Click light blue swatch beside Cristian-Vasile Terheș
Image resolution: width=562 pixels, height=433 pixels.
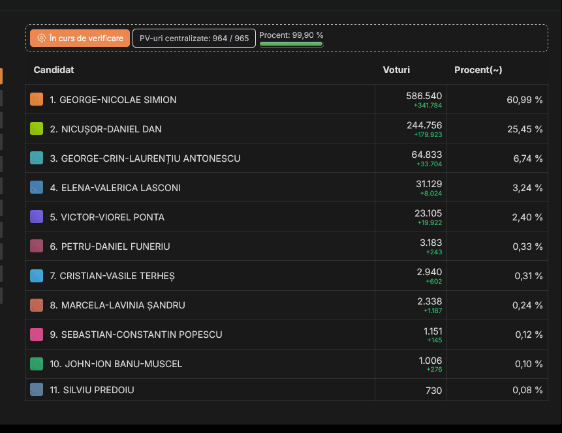(x=37, y=275)
